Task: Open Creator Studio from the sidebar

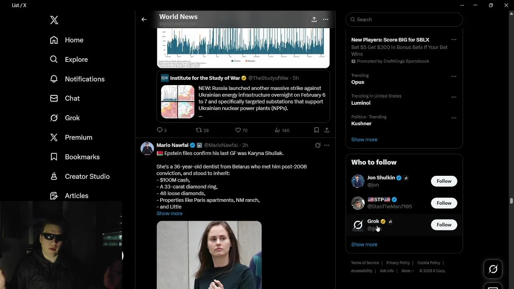Action: tap(80, 176)
